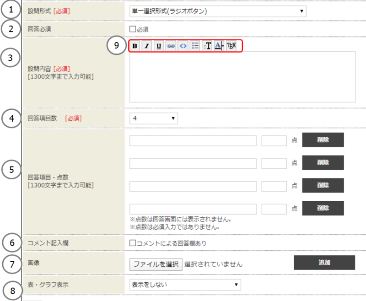Open the 表・グラフ表示 dropdown

click(185, 285)
